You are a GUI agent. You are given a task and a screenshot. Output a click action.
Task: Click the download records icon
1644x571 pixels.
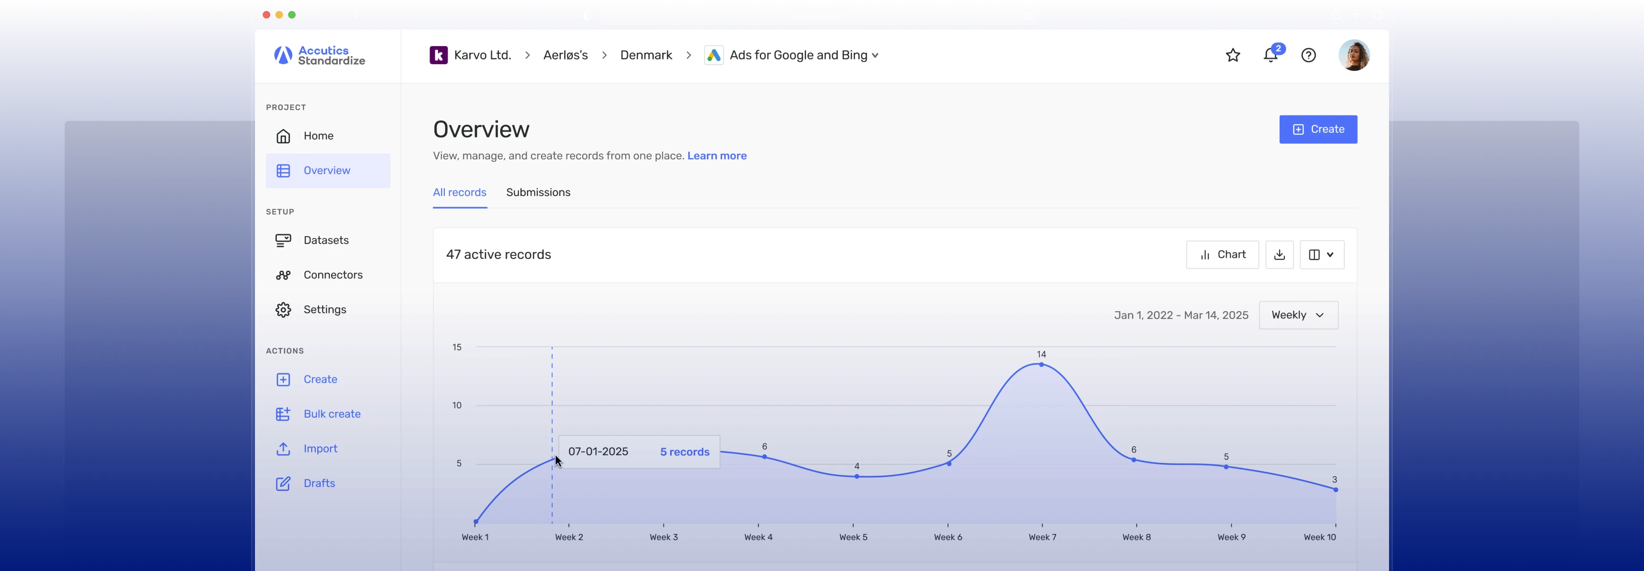(1279, 255)
